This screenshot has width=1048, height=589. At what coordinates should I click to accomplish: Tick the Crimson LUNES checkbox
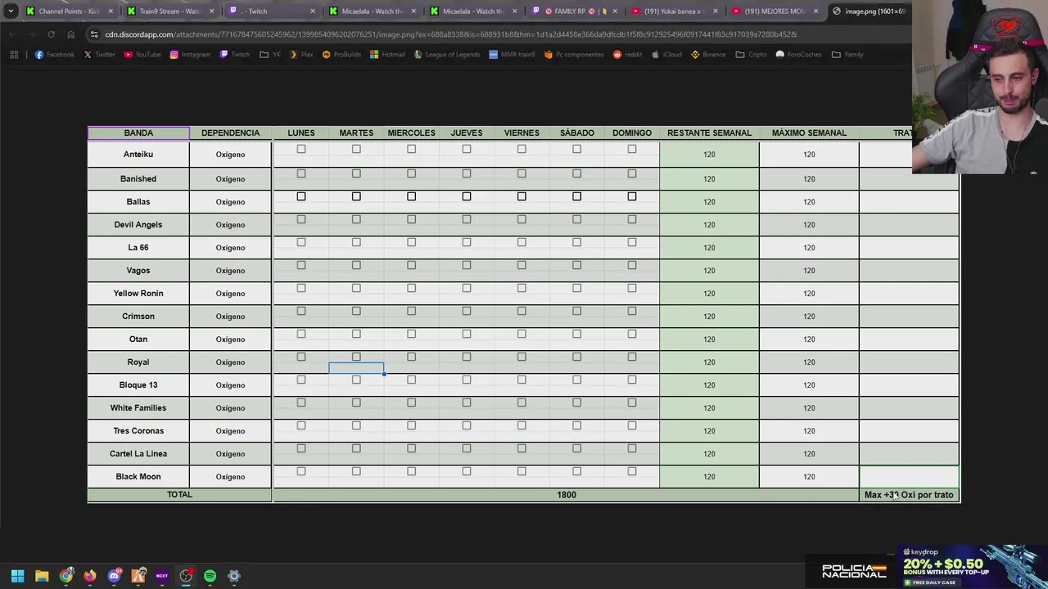point(301,311)
